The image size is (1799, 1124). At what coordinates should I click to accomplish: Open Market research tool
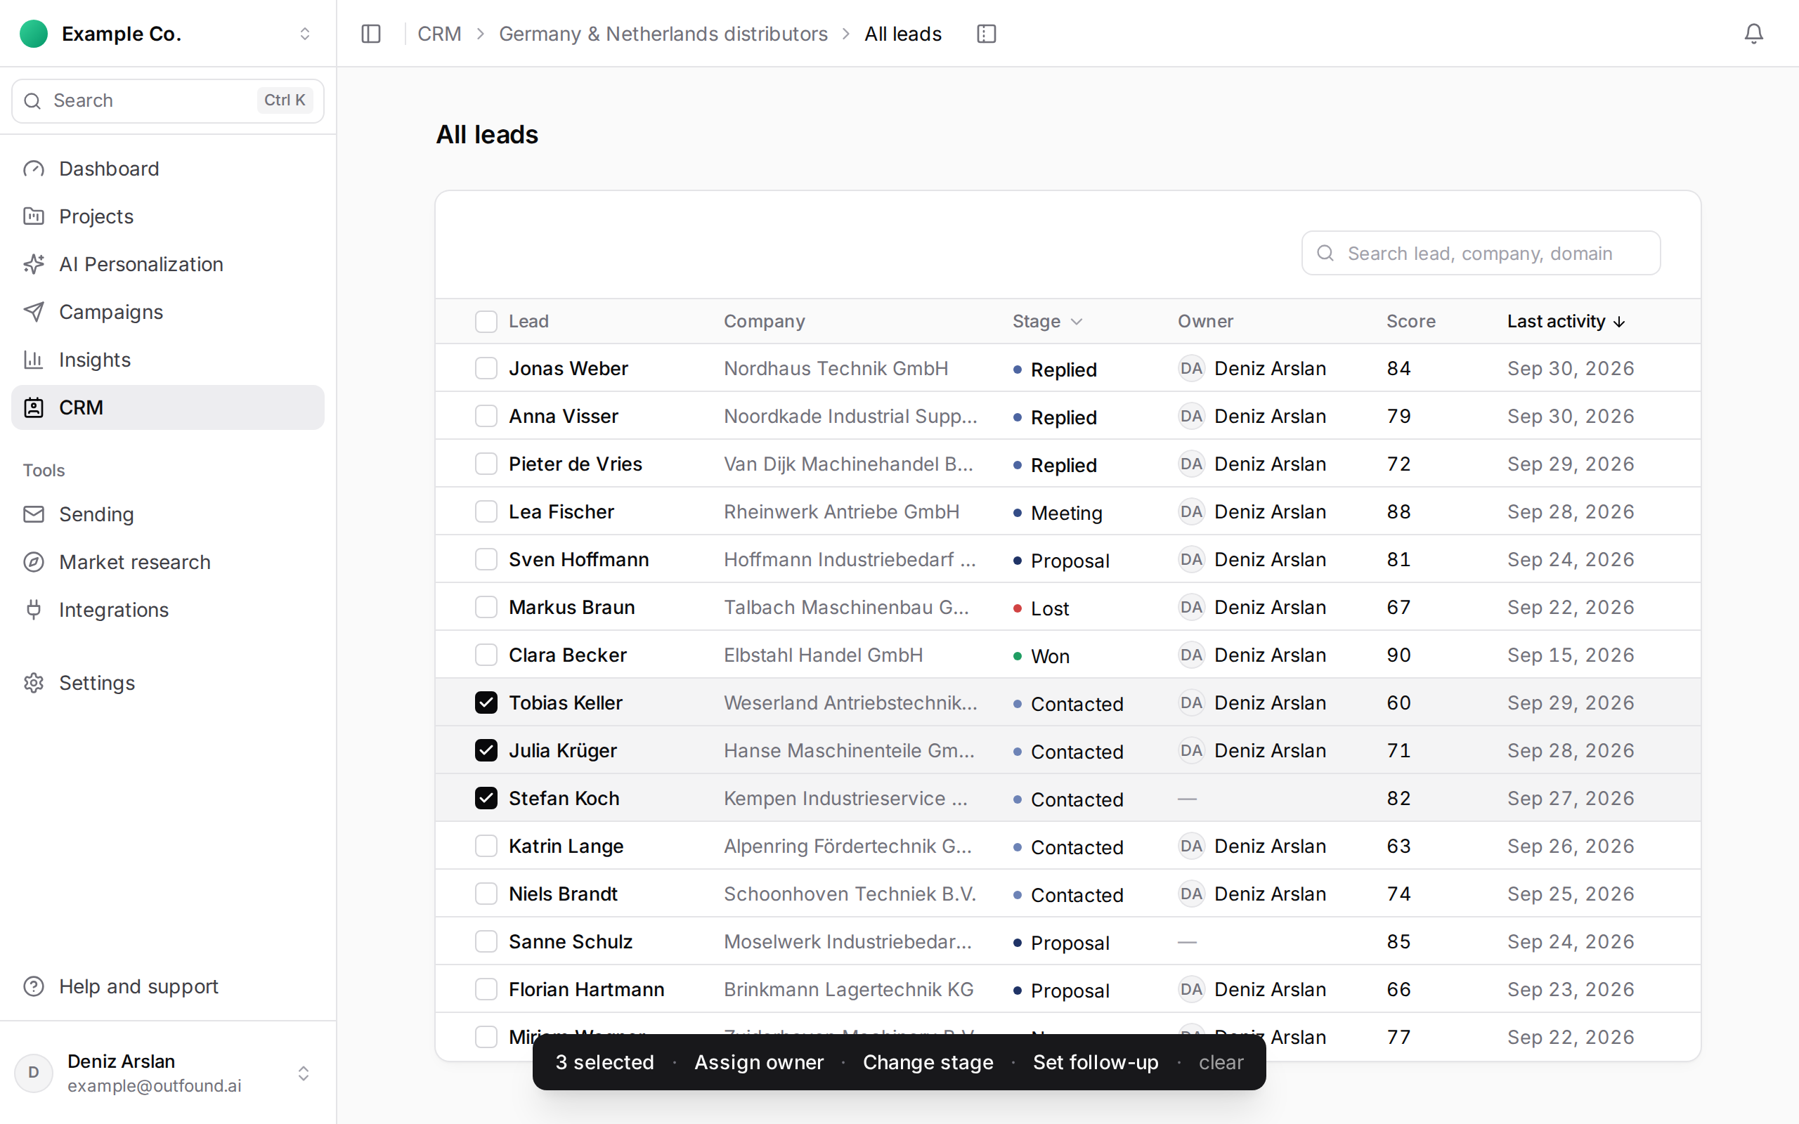coord(168,562)
